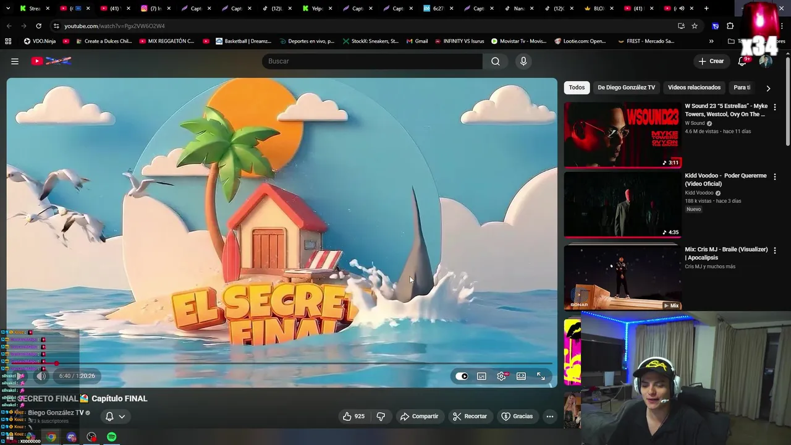Focus the Buscar search field
Screen dimensions: 791x445
point(372,61)
